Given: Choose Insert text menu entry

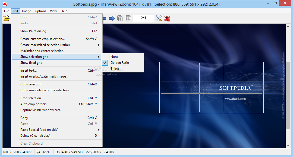Looking at the screenshot, I should (57, 71).
